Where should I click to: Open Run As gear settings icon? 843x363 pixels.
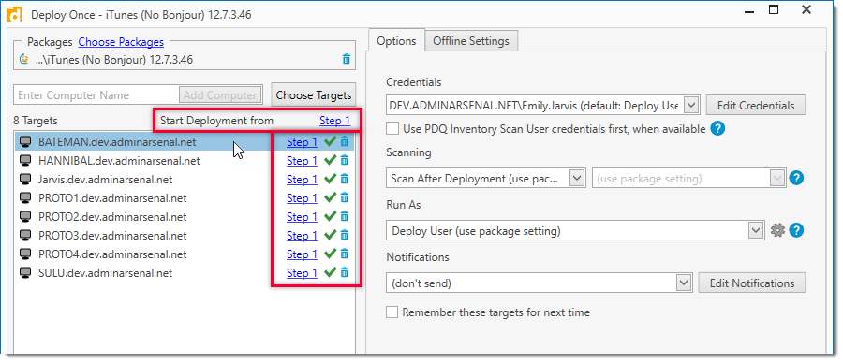click(x=777, y=231)
